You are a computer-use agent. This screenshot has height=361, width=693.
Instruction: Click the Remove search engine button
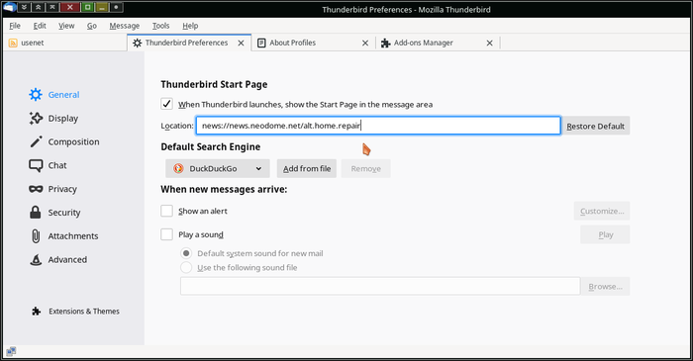[x=366, y=168]
